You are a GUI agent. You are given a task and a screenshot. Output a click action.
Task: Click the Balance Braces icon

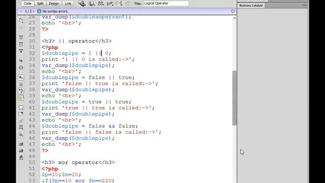[21, 68]
